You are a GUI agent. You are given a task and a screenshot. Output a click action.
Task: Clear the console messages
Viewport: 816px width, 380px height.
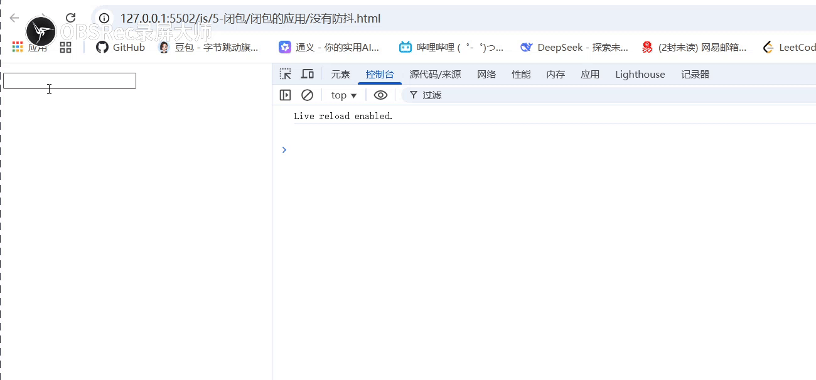pos(307,95)
